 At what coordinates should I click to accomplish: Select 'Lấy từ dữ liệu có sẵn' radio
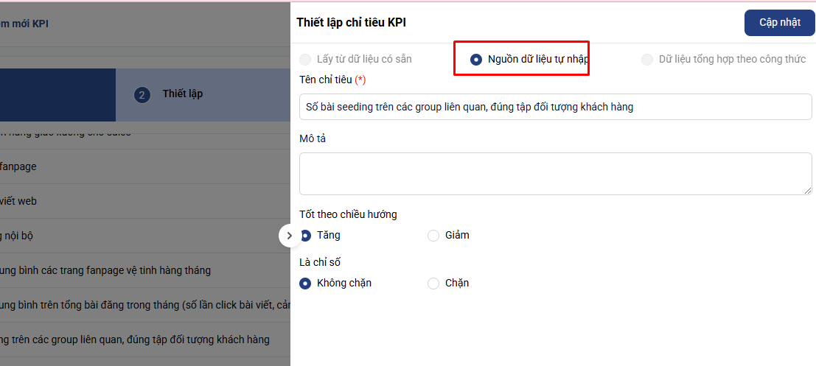click(x=305, y=60)
